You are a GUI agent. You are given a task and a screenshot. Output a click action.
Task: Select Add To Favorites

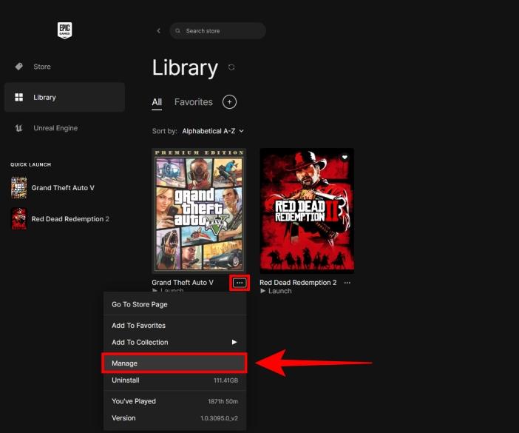click(x=175, y=326)
